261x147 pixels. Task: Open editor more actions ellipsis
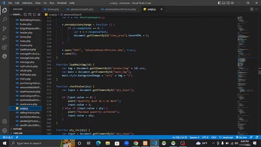pos(257,9)
